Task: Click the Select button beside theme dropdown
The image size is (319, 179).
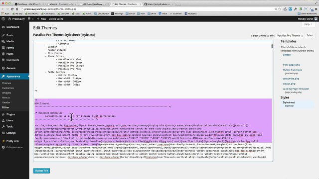Action: tap(310, 35)
